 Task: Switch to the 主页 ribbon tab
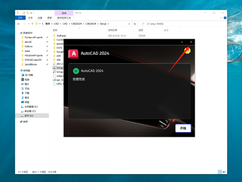(31, 18)
